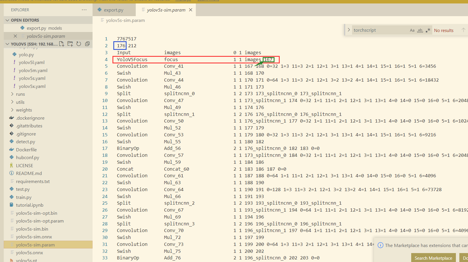Open the Dockerfile
468x262 pixels.
point(27,150)
